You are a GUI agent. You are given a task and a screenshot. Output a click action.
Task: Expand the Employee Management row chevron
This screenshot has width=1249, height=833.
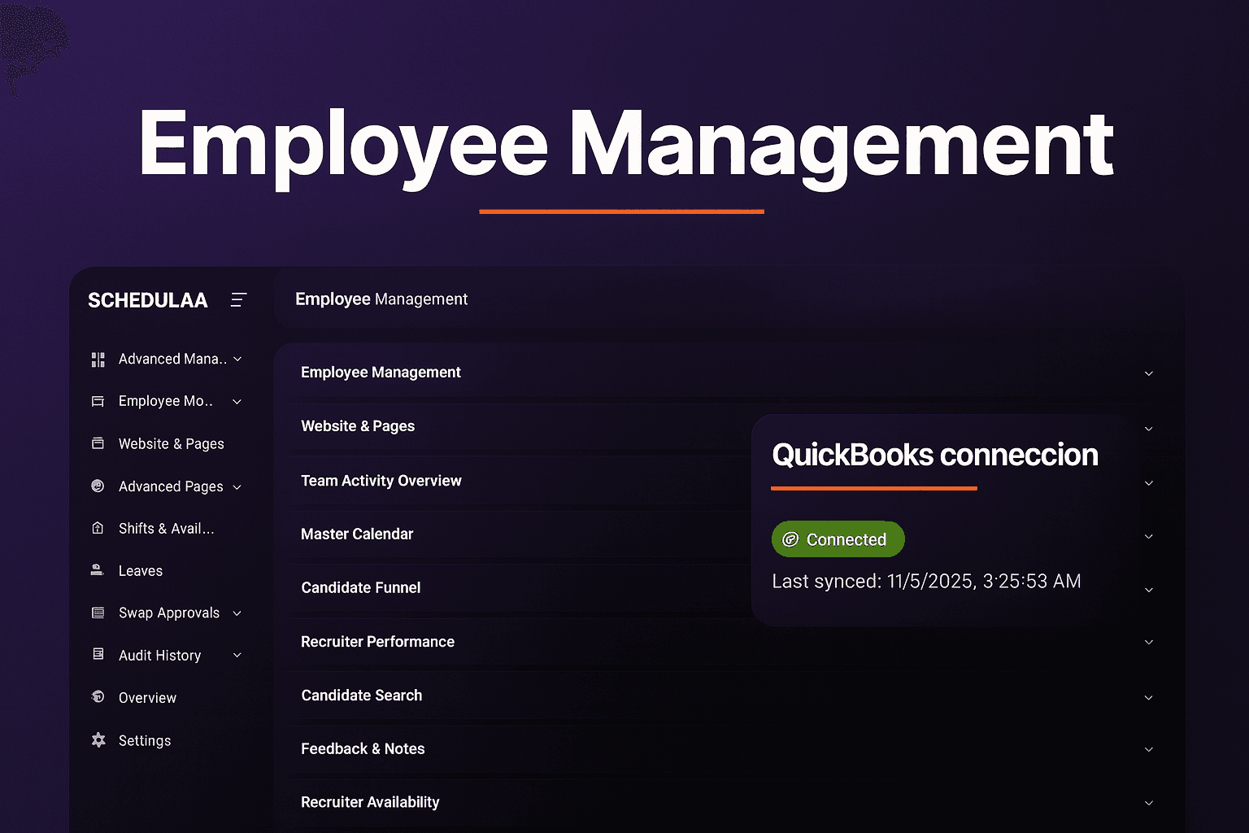coord(1149,373)
